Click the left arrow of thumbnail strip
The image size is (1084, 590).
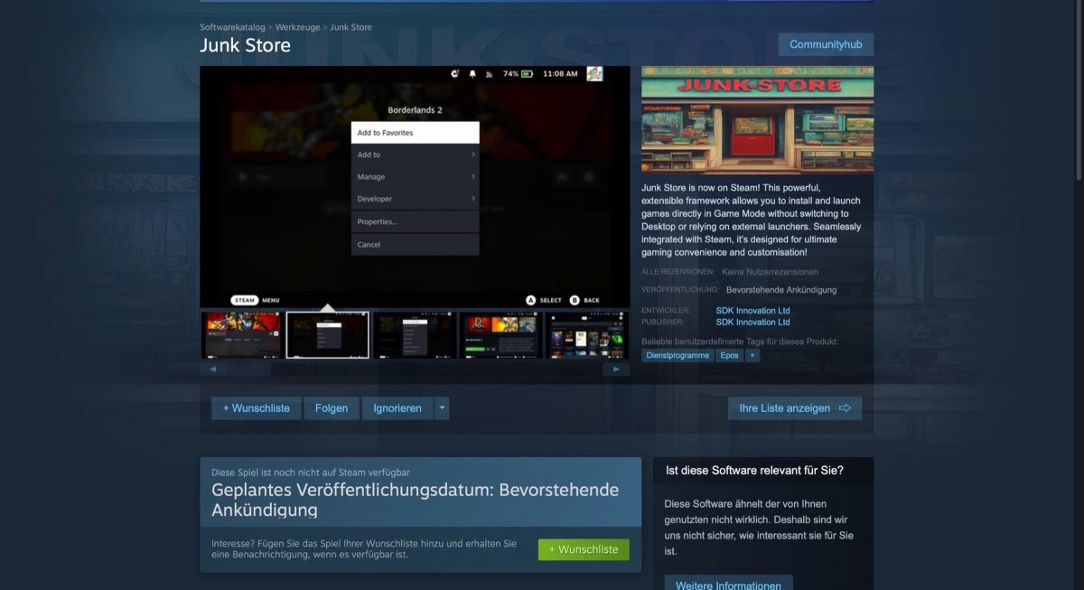[x=212, y=370]
